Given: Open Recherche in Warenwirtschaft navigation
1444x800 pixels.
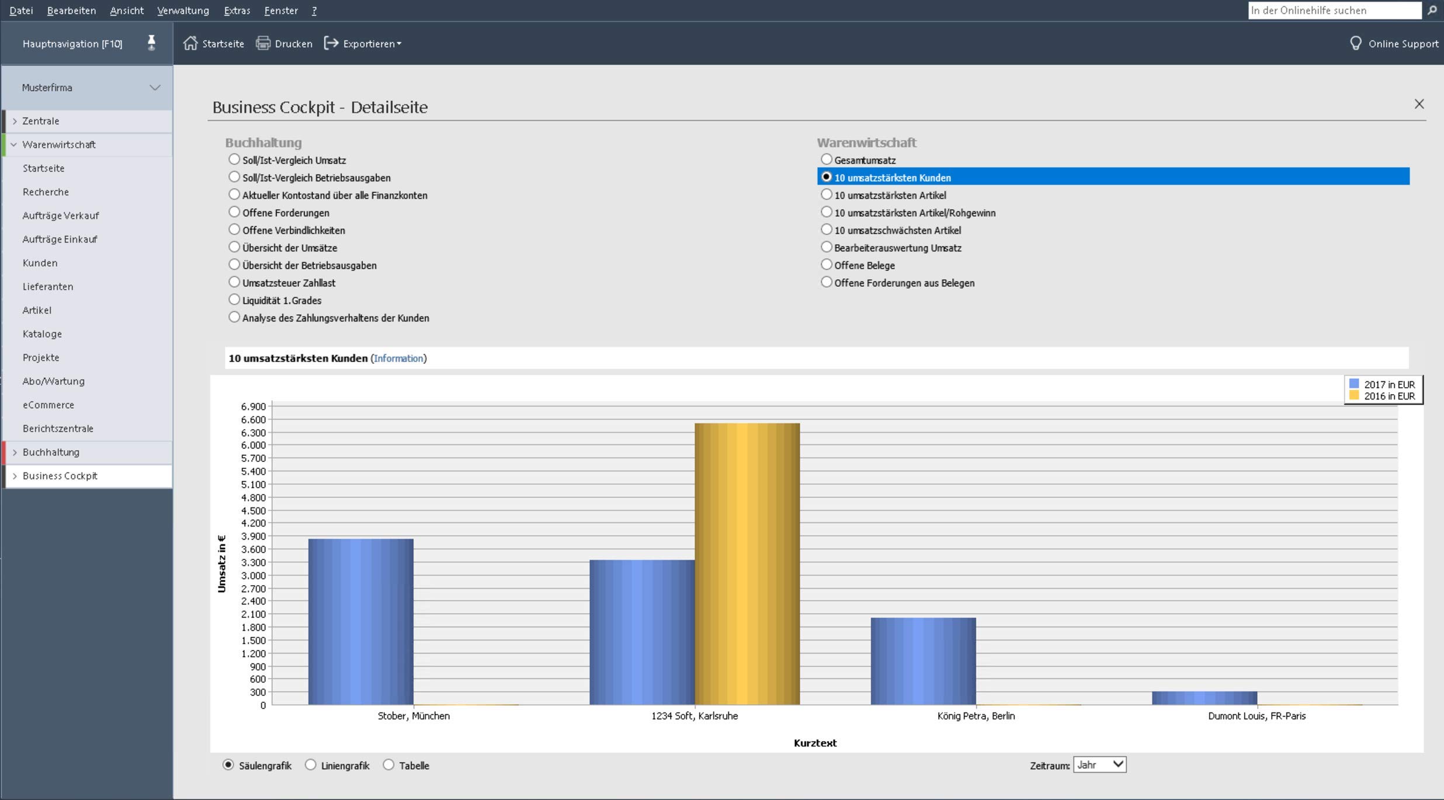Looking at the screenshot, I should click(46, 192).
